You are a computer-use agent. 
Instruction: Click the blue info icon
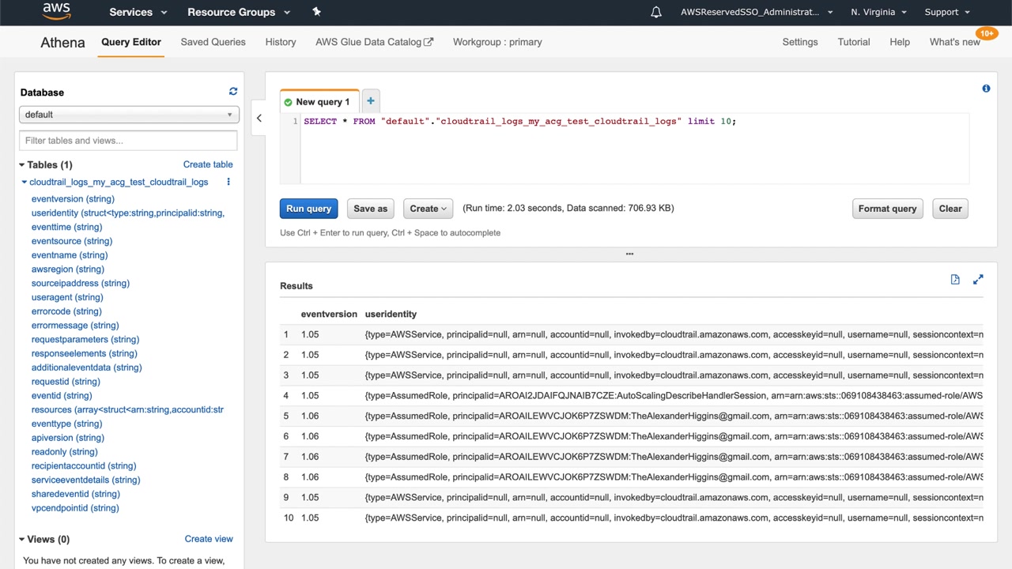(x=986, y=89)
